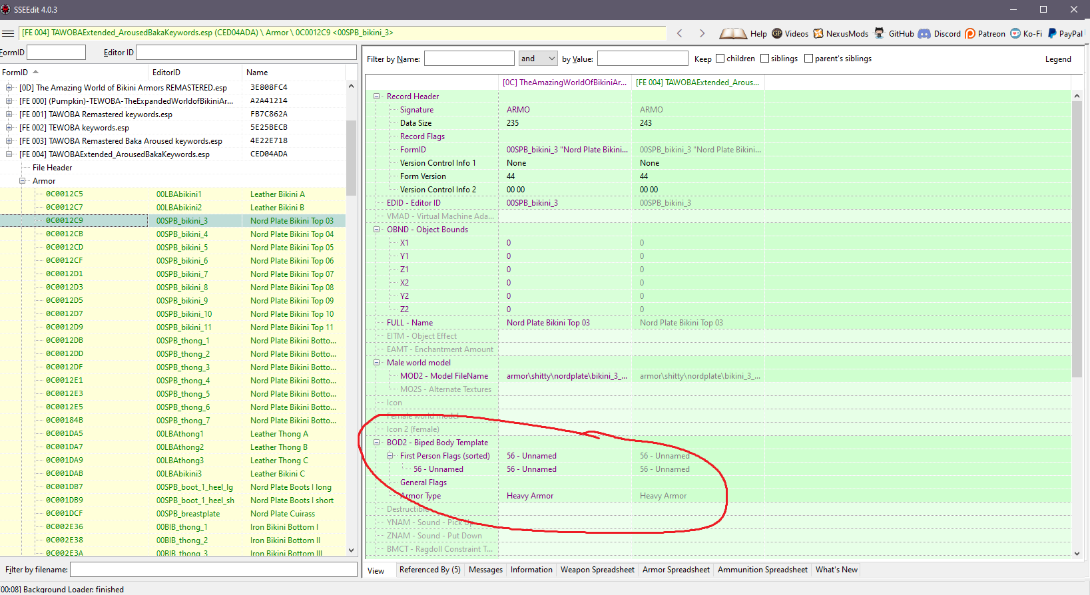Select the Leather Thong A record
The width and height of the screenshot is (1090, 595).
coord(173,433)
